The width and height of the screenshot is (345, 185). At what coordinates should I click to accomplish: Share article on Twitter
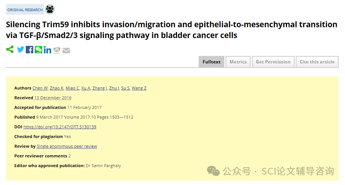[x=21, y=50]
